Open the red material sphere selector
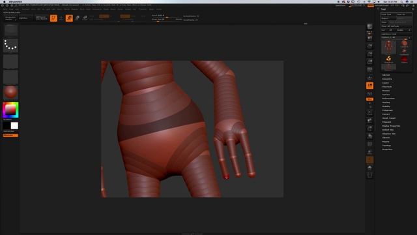The width and height of the screenshot is (417, 235). (10, 93)
